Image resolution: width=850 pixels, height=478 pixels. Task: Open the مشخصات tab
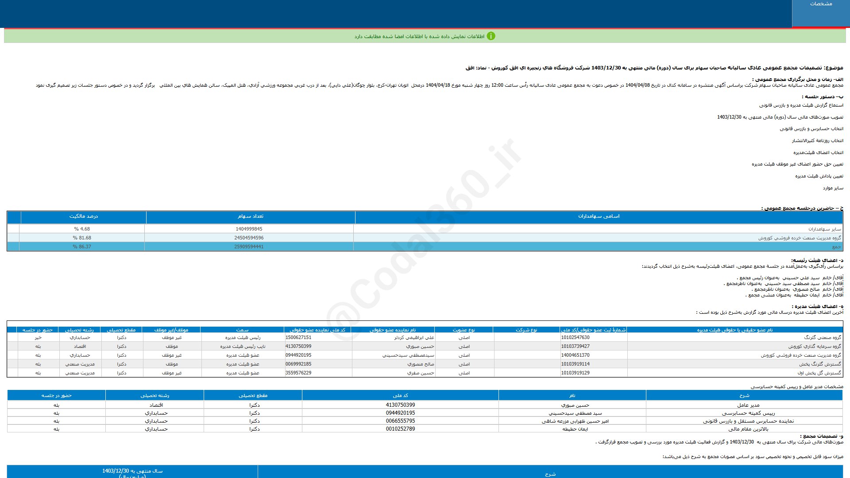click(x=821, y=13)
